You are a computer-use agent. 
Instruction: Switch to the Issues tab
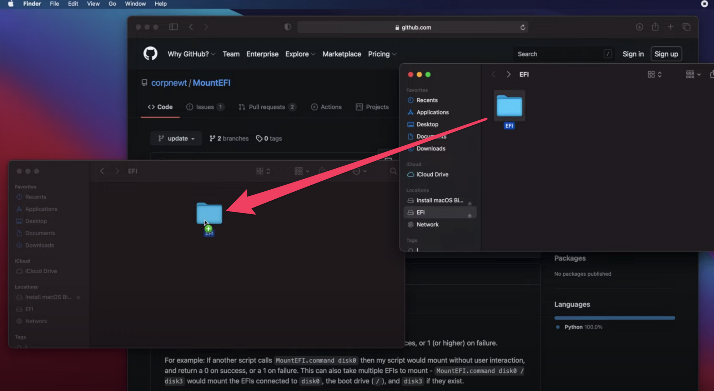click(x=205, y=107)
